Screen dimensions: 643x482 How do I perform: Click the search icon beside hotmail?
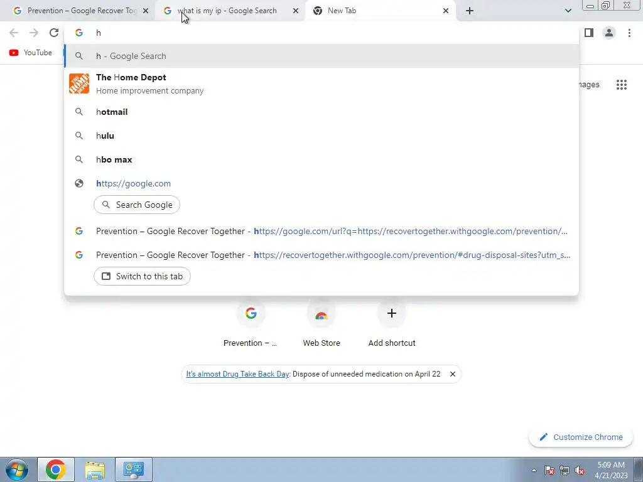[79, 112]
